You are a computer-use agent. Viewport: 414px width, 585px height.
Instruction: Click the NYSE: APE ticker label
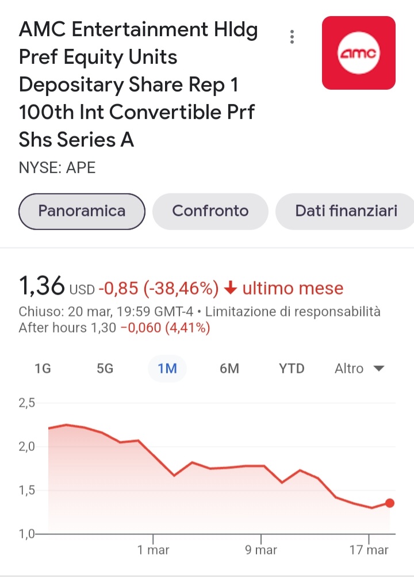click(x=57, y=168)
